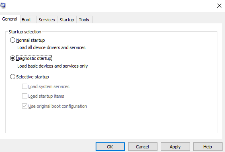Image resolution: width=225 pixels, height=152 pixels.
Task: Close the System Configuration dialog
Action: [219, 6]
